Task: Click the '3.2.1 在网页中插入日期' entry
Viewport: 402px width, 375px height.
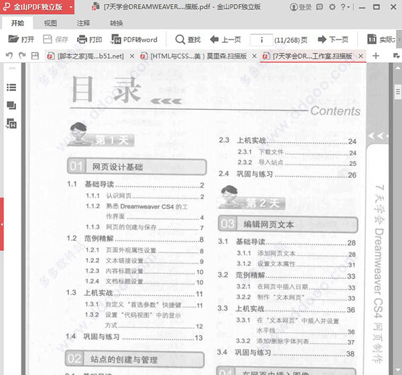Action: coord(296,287)
